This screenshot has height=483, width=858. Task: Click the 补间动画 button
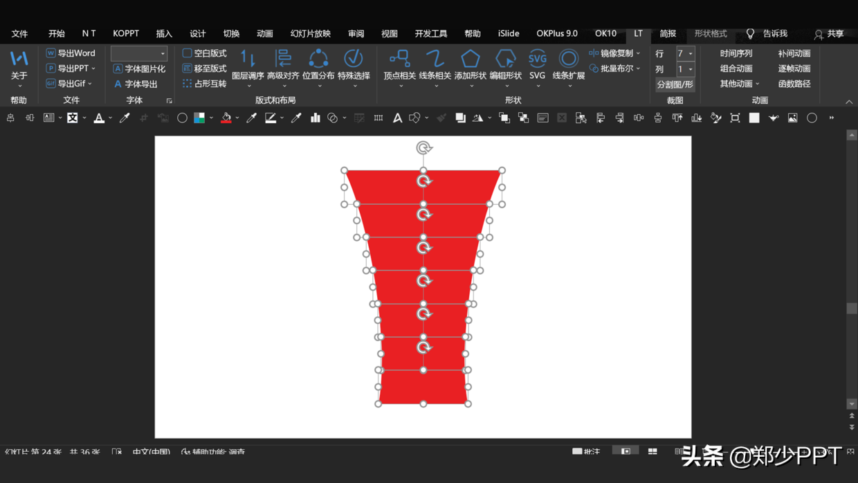tap(794, 53)
